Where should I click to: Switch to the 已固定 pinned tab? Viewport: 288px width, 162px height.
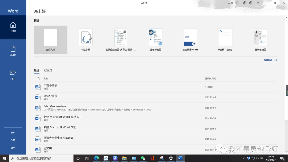click(48, 70)
